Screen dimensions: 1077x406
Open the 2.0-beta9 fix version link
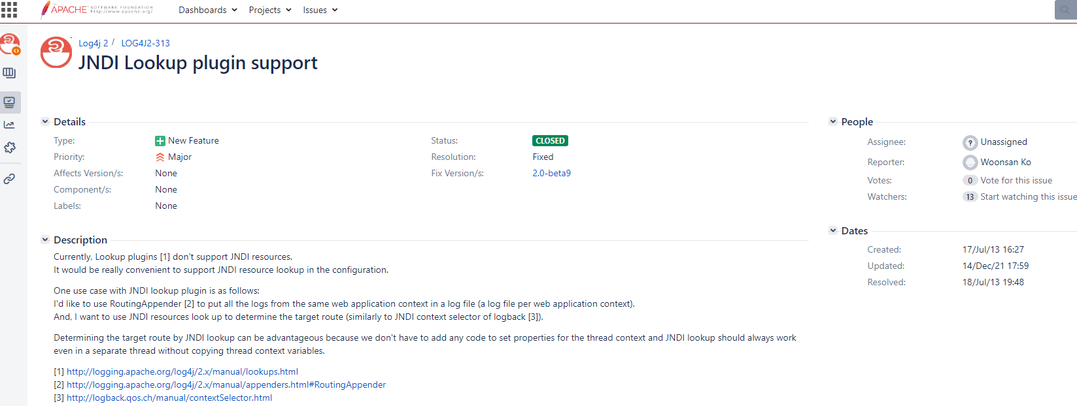tap(551, 173)
